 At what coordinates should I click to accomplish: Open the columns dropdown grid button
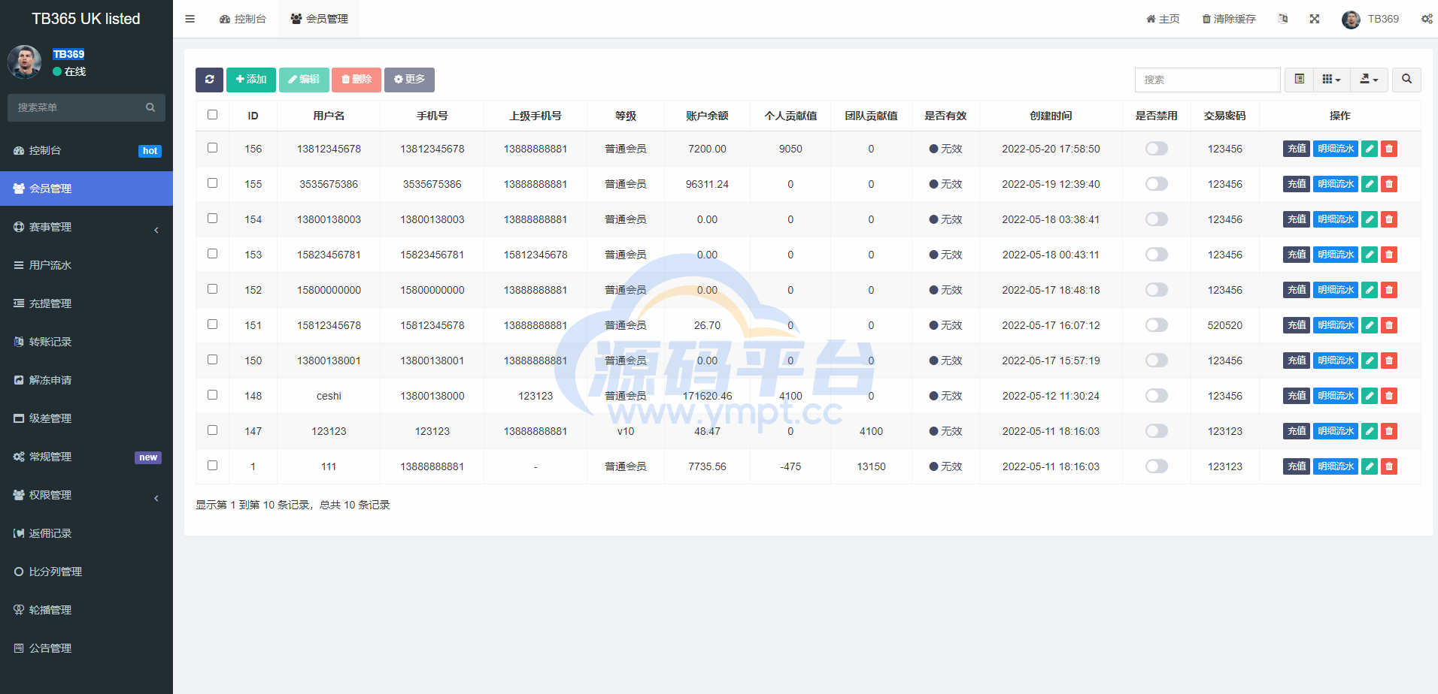point(1331,80)
